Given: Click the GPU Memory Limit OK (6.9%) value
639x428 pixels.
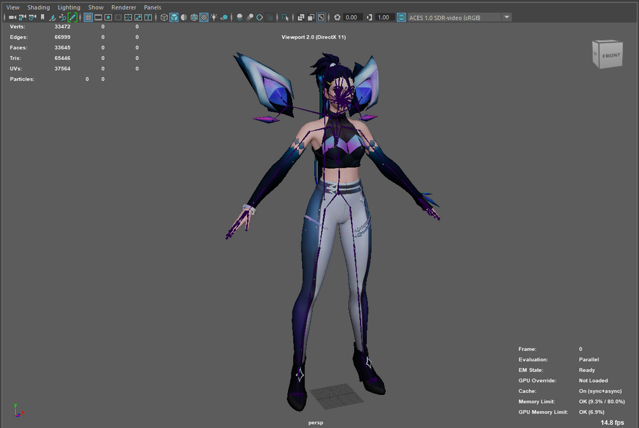Looking at the screenshot, I should (x=591, y=412).
